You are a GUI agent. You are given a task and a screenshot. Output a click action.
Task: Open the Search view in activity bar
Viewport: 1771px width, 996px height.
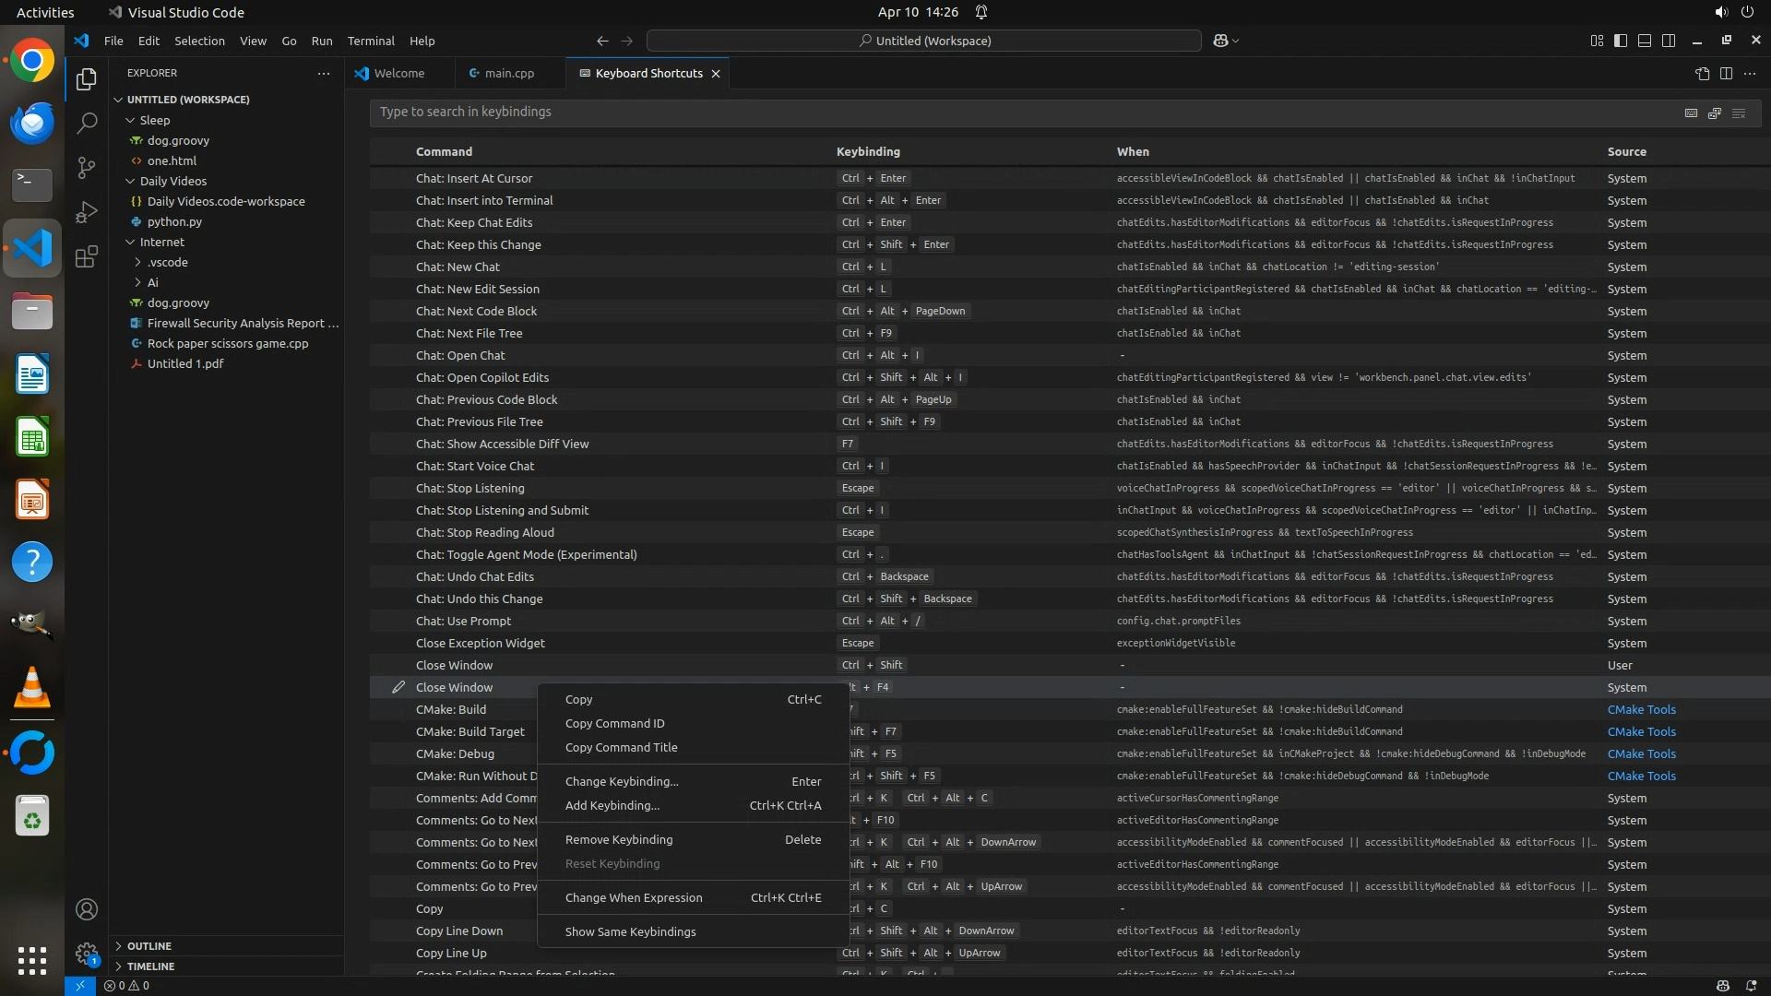tap(87, 123)
